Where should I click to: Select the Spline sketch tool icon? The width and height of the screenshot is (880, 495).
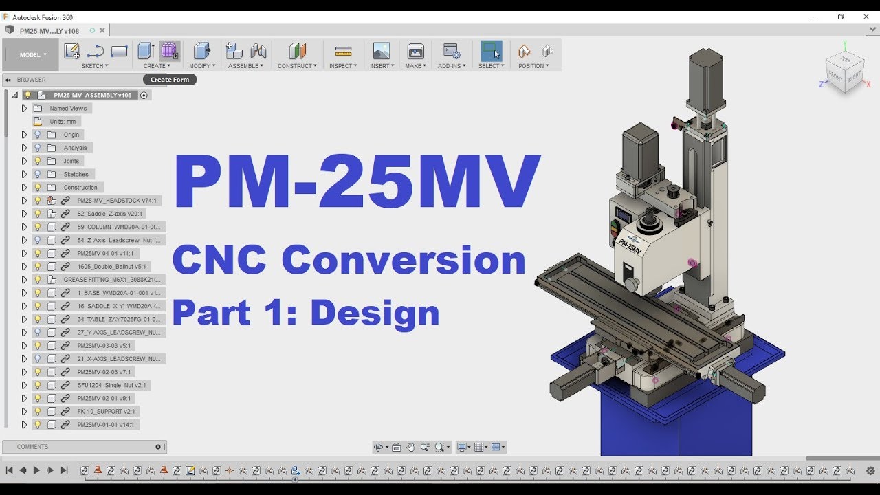(x=96, y=51)
